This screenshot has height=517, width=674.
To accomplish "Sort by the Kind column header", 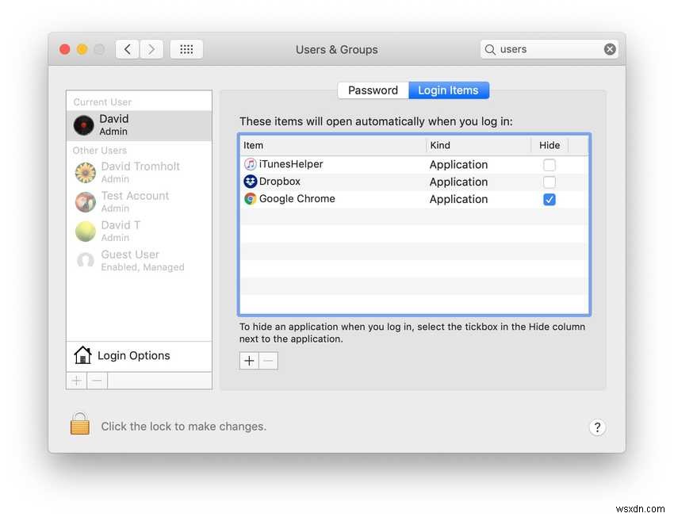I will point(478,145).
